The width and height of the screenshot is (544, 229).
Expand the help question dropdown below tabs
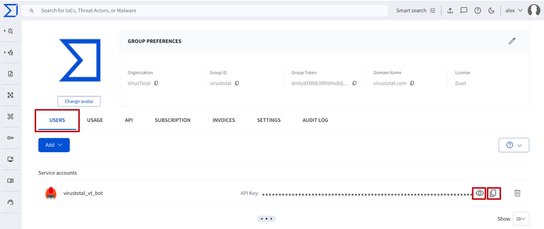514,145
